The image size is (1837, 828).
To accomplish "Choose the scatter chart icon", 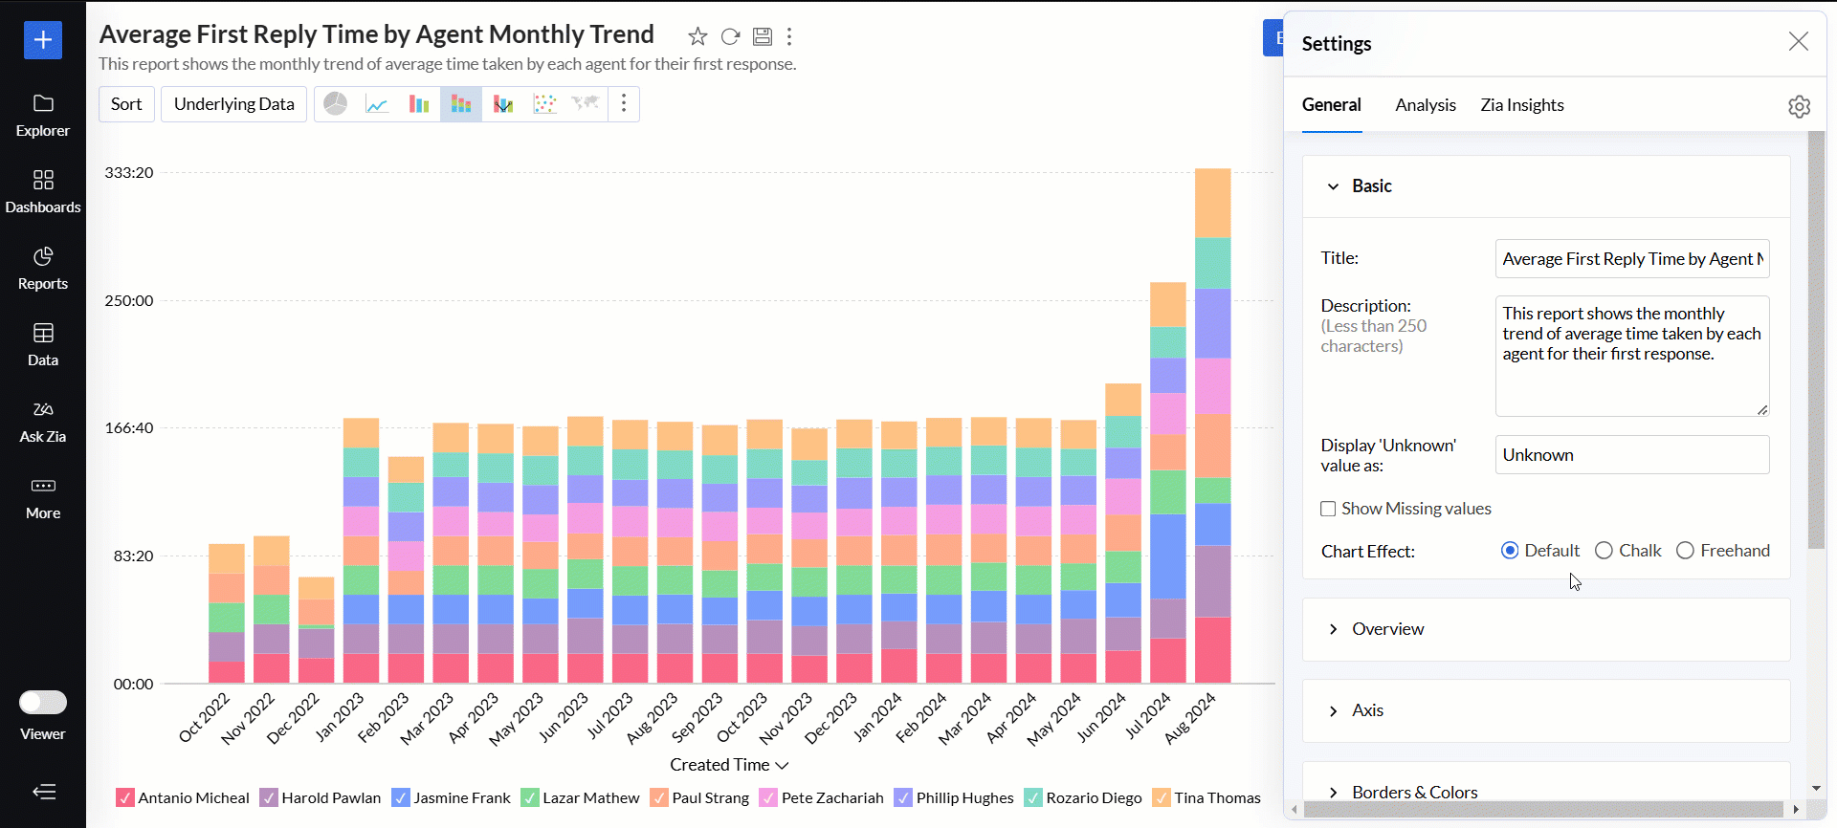I will click(x=544, y=104).
